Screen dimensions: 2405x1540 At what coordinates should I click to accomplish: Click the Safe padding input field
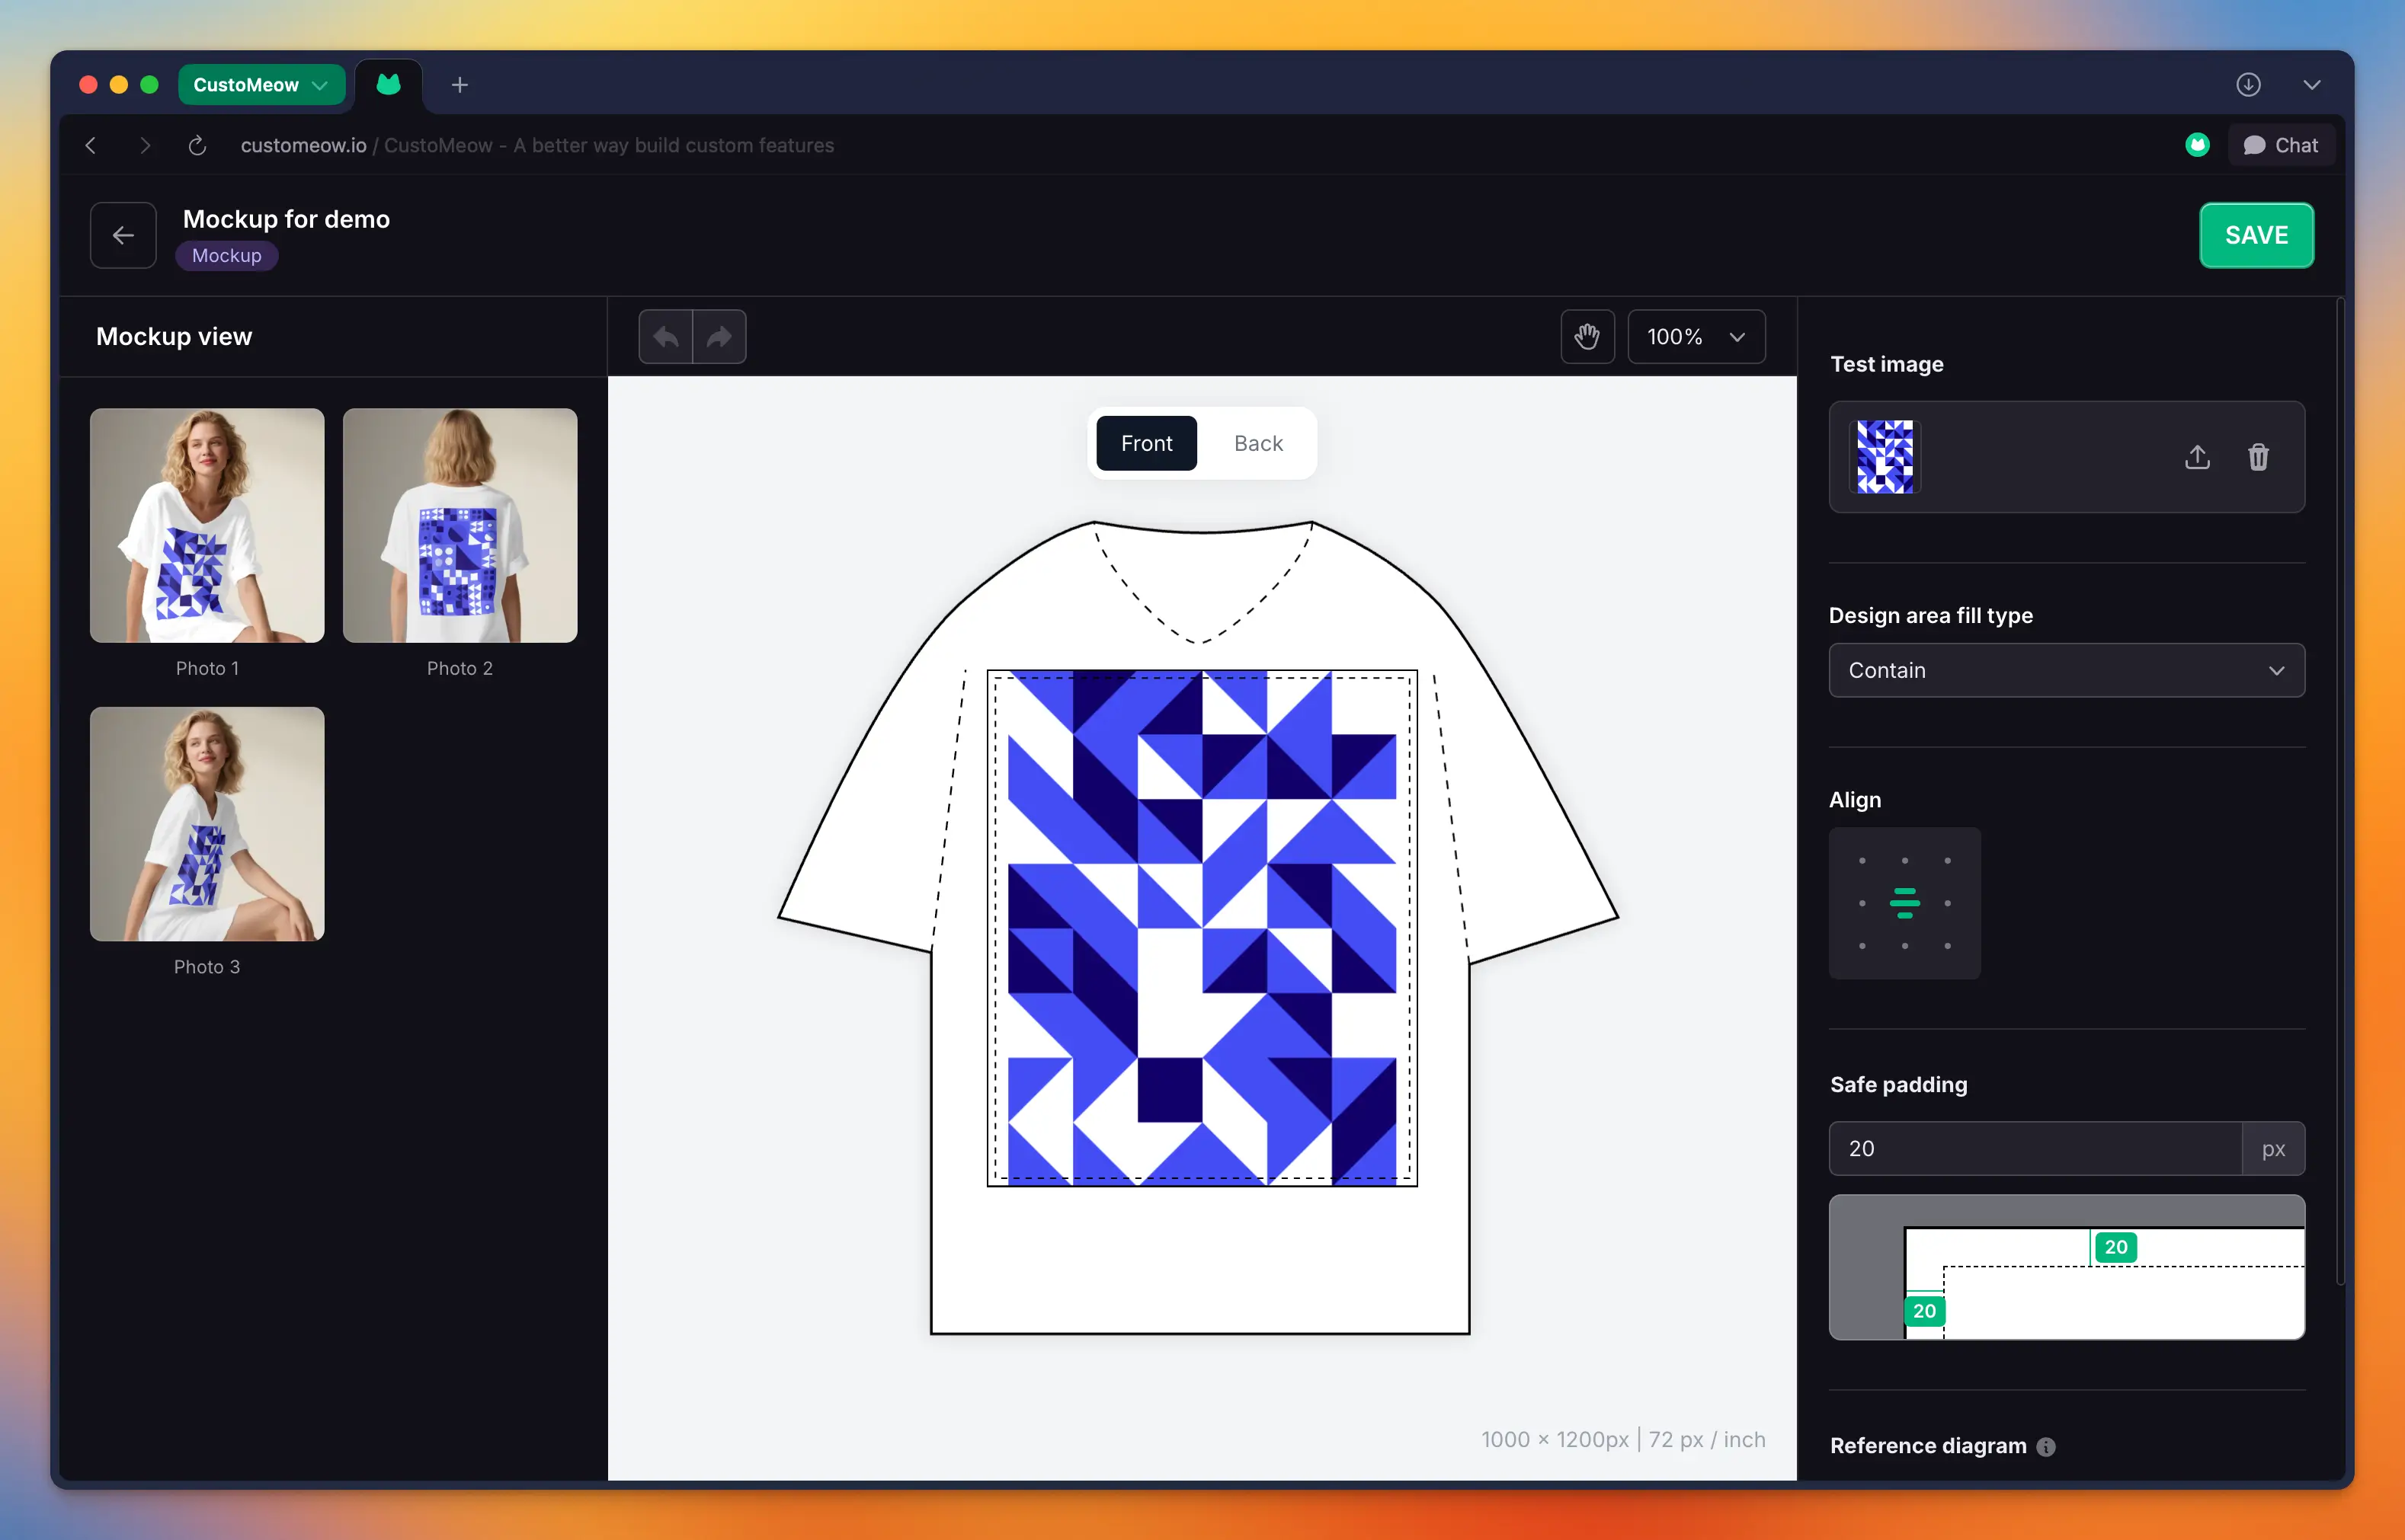tap(2035, 1148)
